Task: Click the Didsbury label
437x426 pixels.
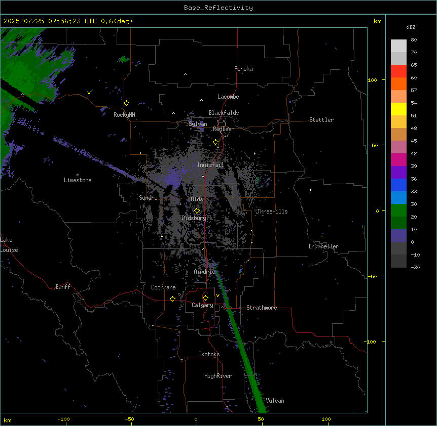Action: click(194, 218)
